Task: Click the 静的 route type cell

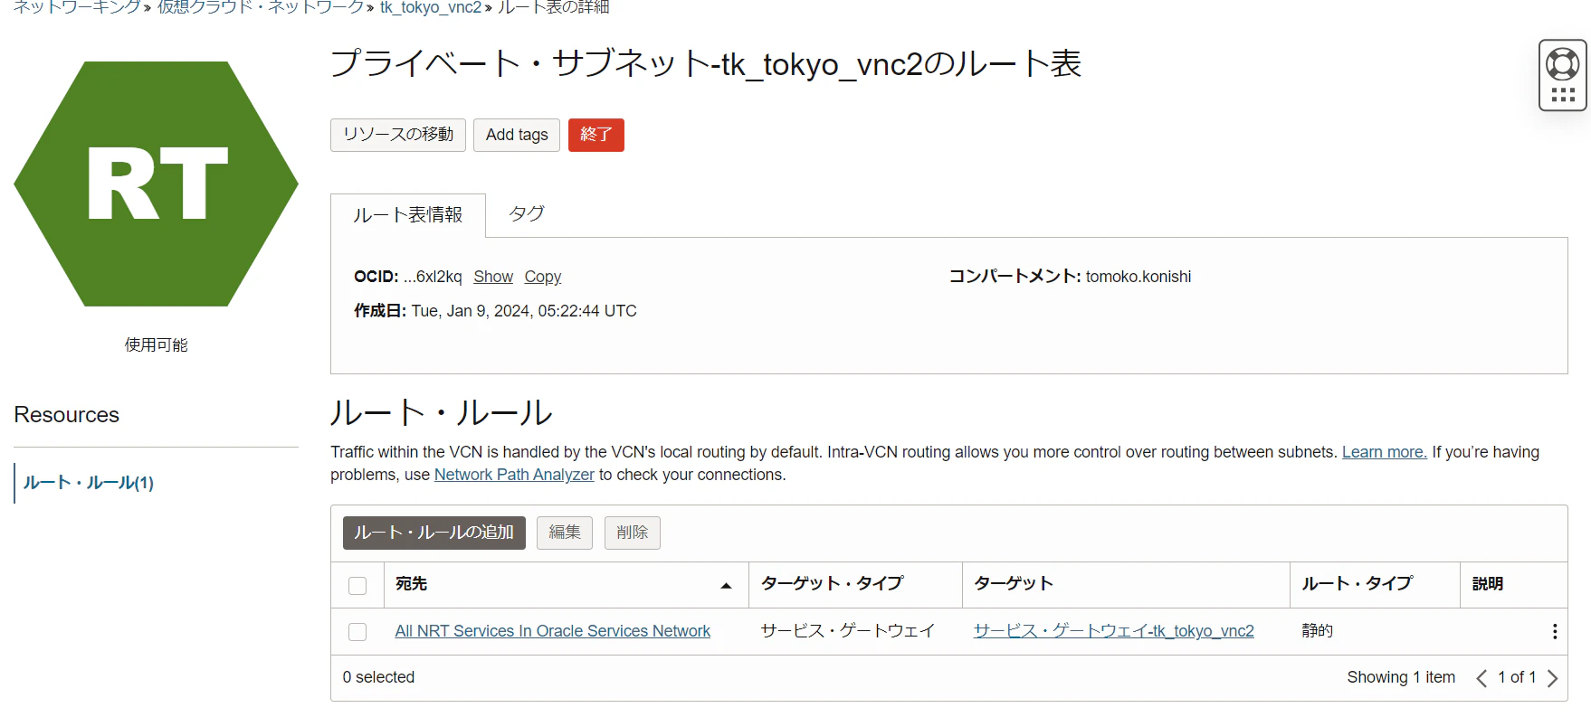Action: (x=1318, y=631)
